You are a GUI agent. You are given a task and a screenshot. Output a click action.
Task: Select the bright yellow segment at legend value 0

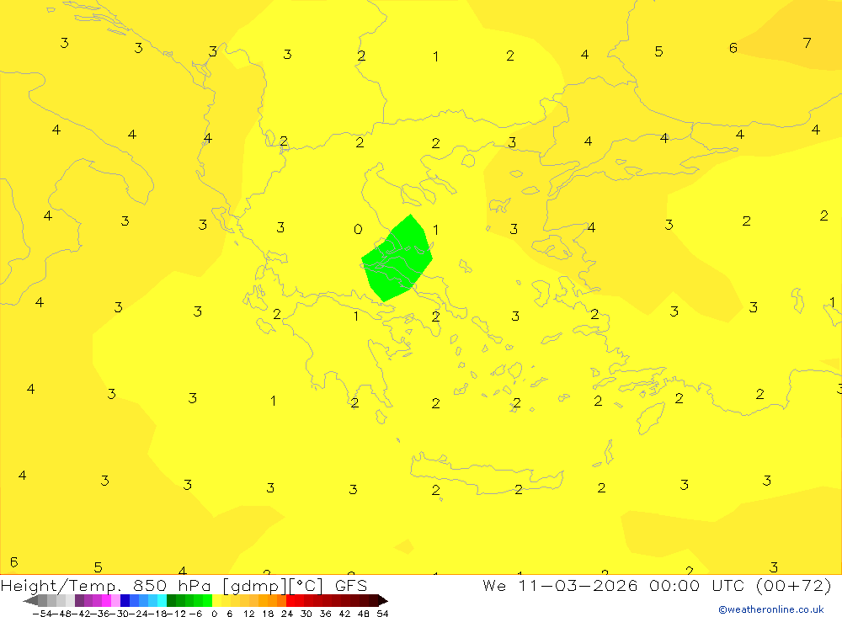click(x=217, y=600)
